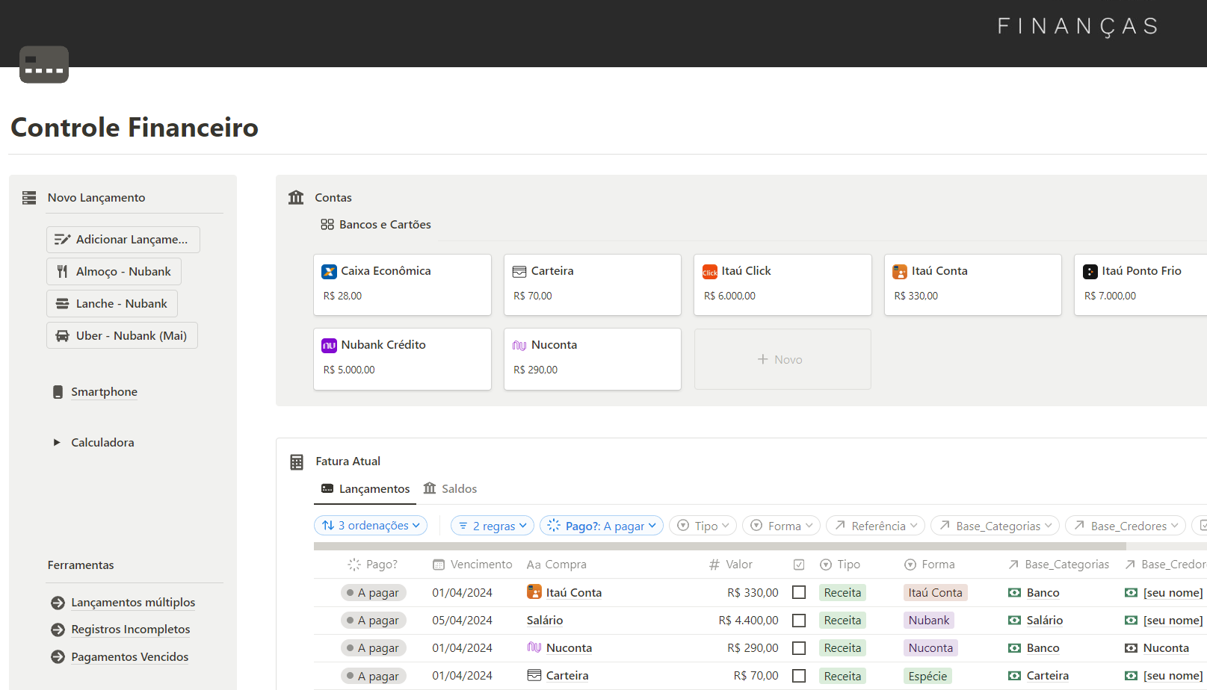The width and height of the screenshot is (1207, 690).
Task: Click the Smartphone icon in sidebar
Action: click(58, 392)
